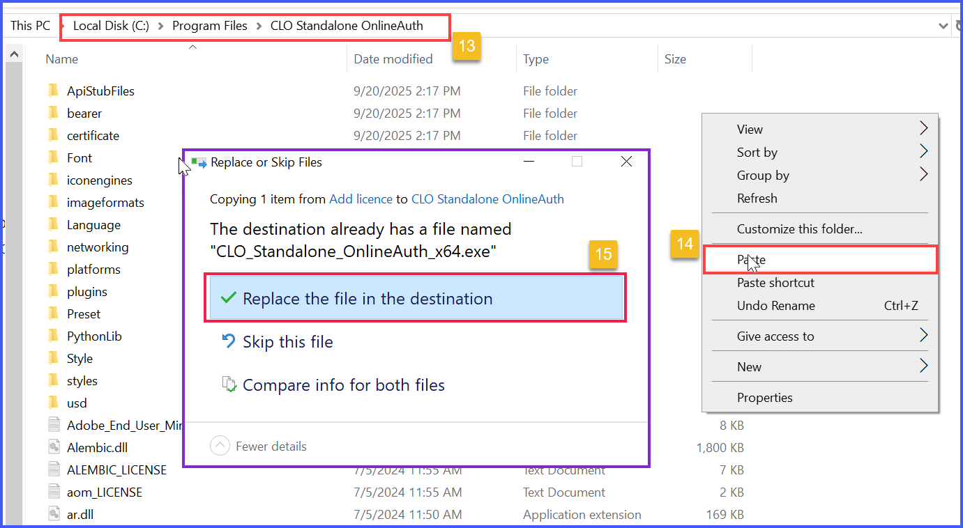Open the CLO Standalone OnlineAuth destination link

487,199
